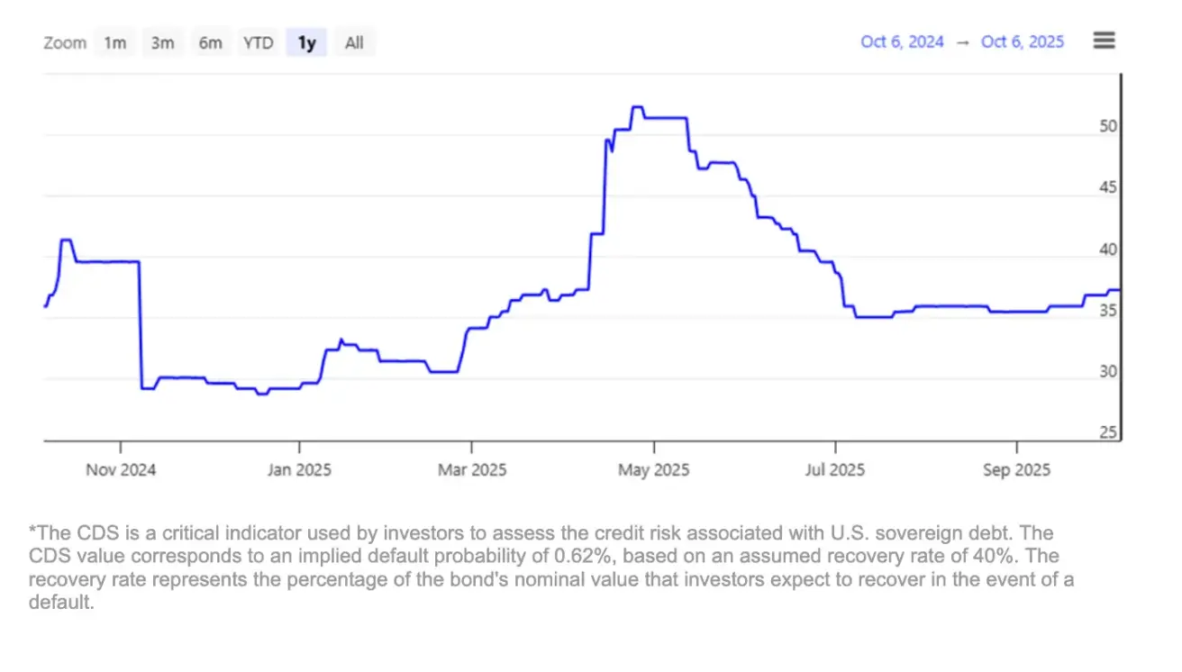Click the Sep 2025 x-axis label
This screenshot has width=1182, height=672.
pos(1016,469)
